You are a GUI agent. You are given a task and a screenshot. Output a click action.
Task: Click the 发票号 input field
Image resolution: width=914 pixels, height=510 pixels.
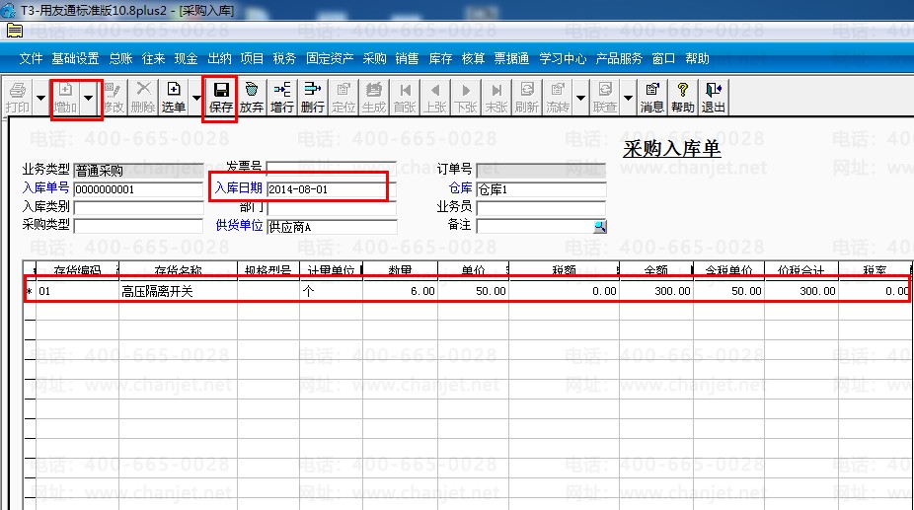tap(331, 169)
